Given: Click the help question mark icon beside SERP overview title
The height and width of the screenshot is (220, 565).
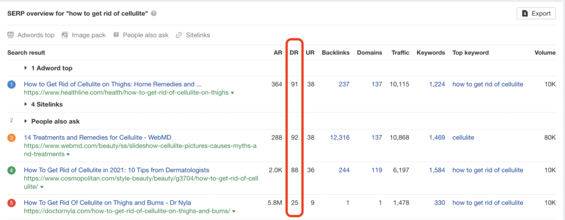Looking at the screenshot, I should click(154, 14).
